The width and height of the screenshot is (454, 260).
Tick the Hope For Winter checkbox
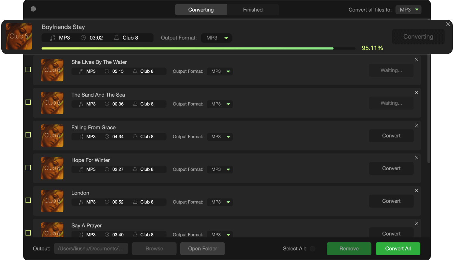coord(28,168)
